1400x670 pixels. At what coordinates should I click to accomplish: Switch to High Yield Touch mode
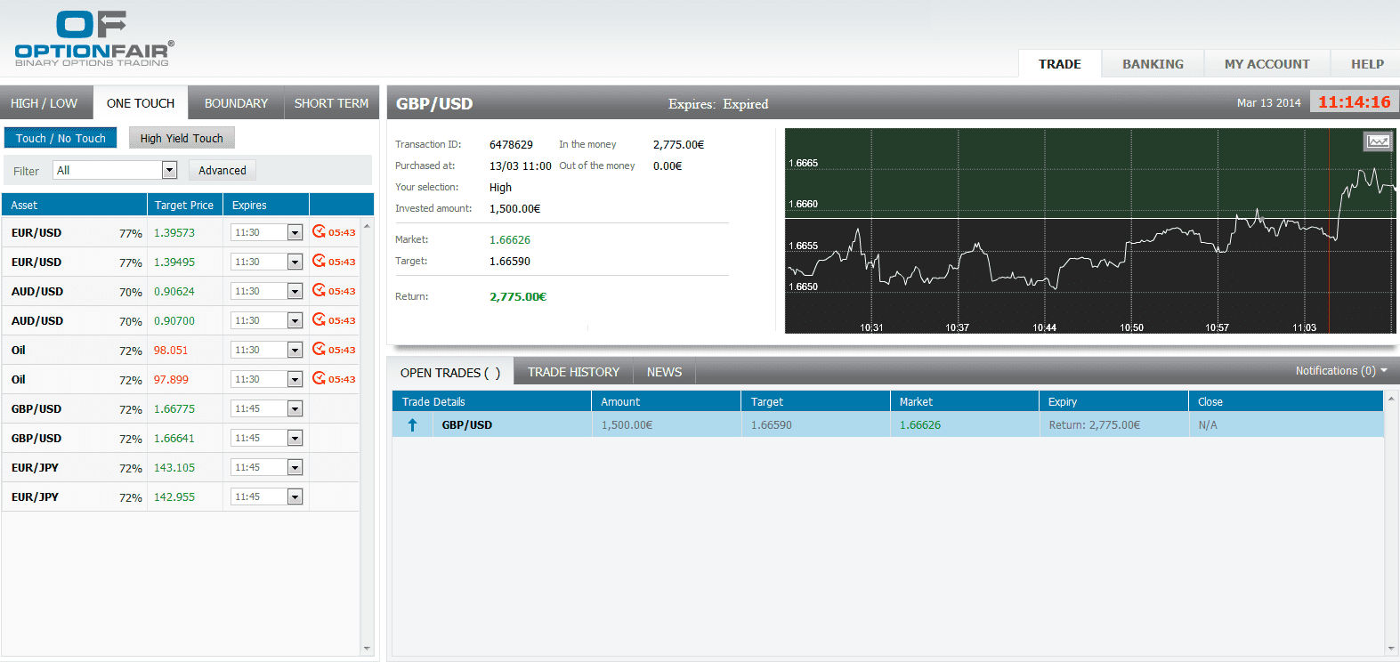coord(182,138)
